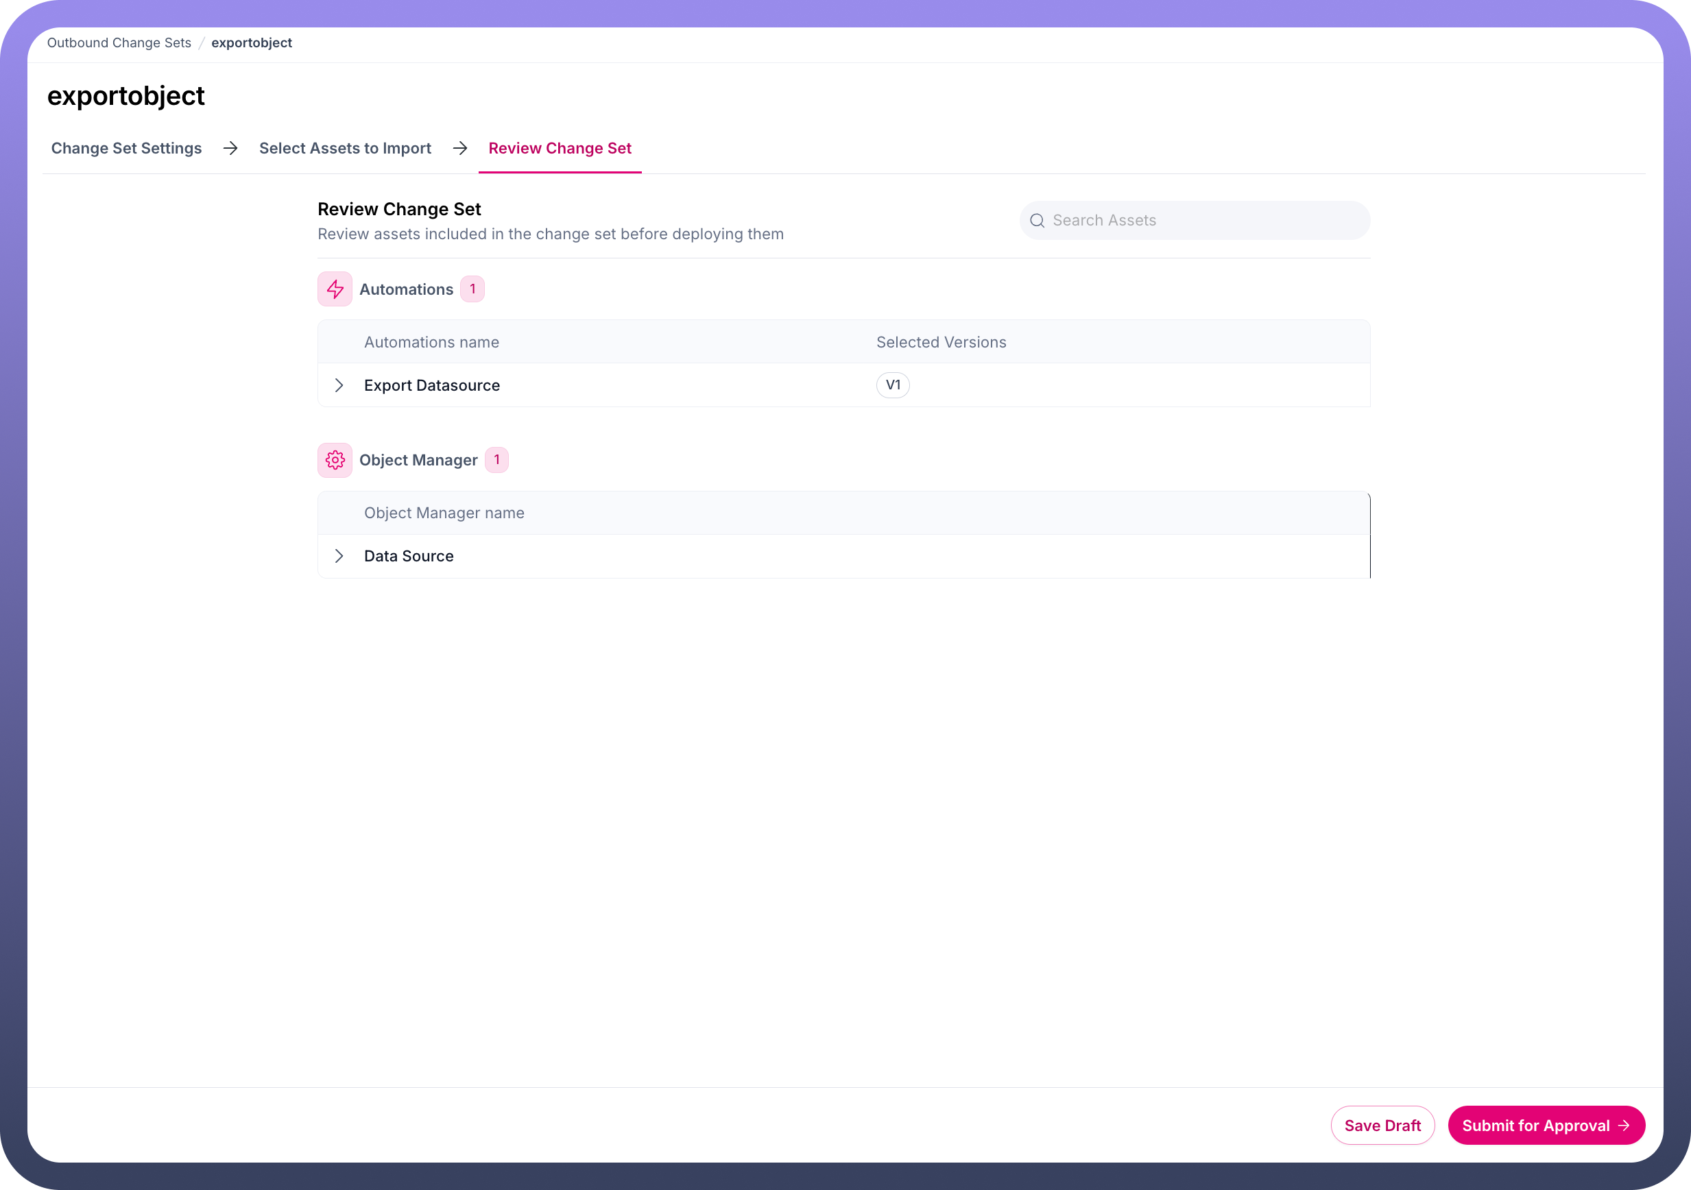The height and width of the screenshot is (1190, 1691).
Task: Click the Object Manager count badge
Action: 496,460
